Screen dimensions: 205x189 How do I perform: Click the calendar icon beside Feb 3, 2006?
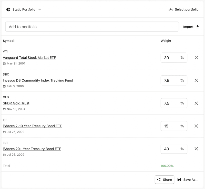tap(4, 86)
